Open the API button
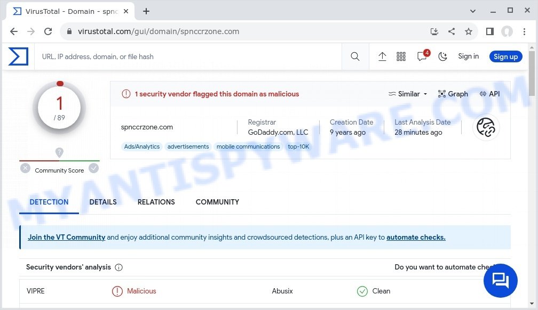Viewport: 538px width, 310px height. (489, 94)
